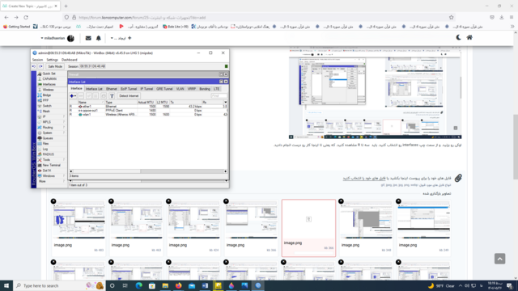Open new browser tab with plus button
The width and height of the screenshot is (518, 291).
click(66, 6)
